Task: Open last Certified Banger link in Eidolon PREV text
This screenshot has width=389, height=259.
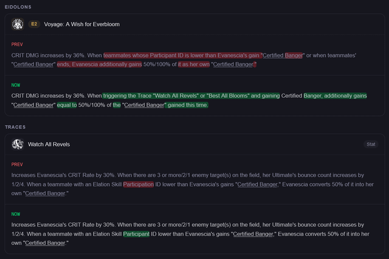Action: point(233,64)
